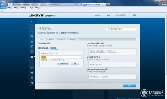167x99 pixels.
Task: Click the page vertical scrollbar
Action: (x=166, y=44)
